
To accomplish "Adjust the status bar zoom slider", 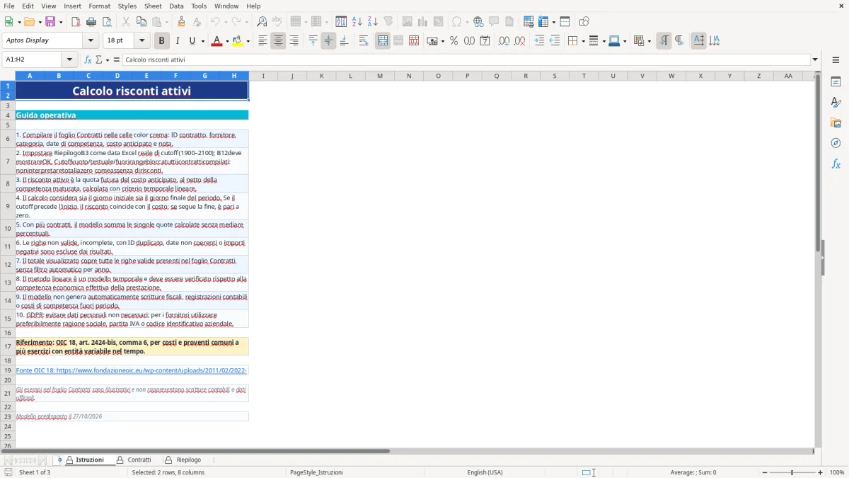I will pos(792,472).
